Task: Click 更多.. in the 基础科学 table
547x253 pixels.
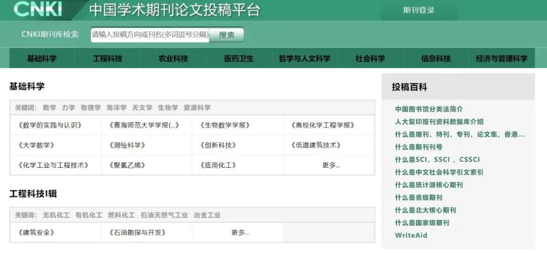Action: click(331, 165)
